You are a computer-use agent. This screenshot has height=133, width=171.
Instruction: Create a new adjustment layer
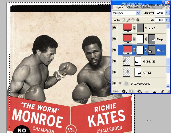pos(139,91)
